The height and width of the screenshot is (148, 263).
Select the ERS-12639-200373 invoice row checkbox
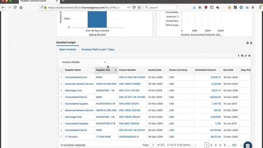pyautogui.click(x=61, y=117)
